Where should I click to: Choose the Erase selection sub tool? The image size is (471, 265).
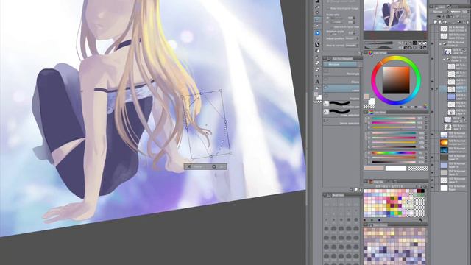click(x=341, y=113)
